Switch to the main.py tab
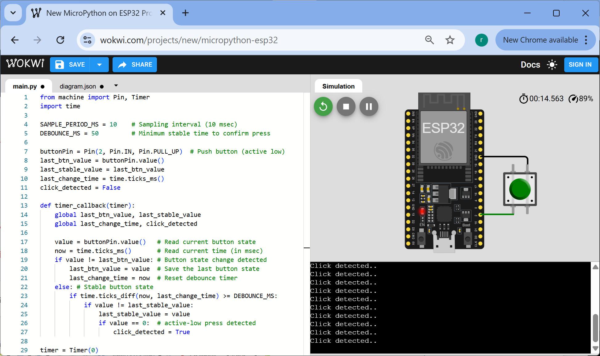This screenshot has height=356, width=600. (x=29, y=86)
